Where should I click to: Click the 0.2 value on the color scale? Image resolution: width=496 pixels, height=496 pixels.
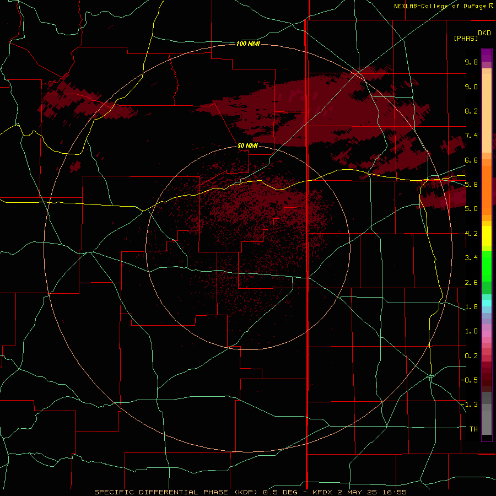pyautogui.click(x=471, y=356)
